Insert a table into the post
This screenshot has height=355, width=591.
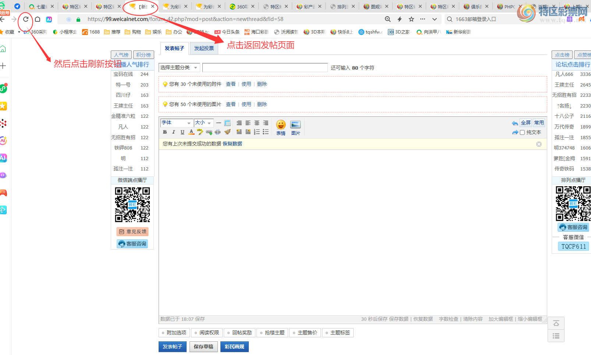coord(227,123)
